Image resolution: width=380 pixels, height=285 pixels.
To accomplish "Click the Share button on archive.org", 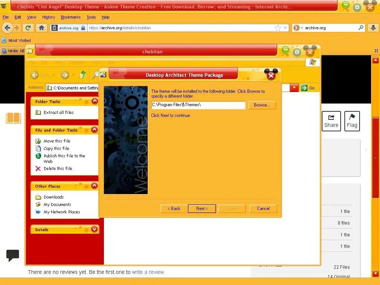I will click(x=331, y=121).
